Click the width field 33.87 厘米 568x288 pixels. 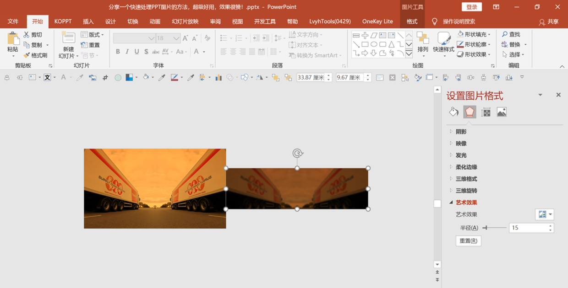pyautogui.click(x=311, y=78)
